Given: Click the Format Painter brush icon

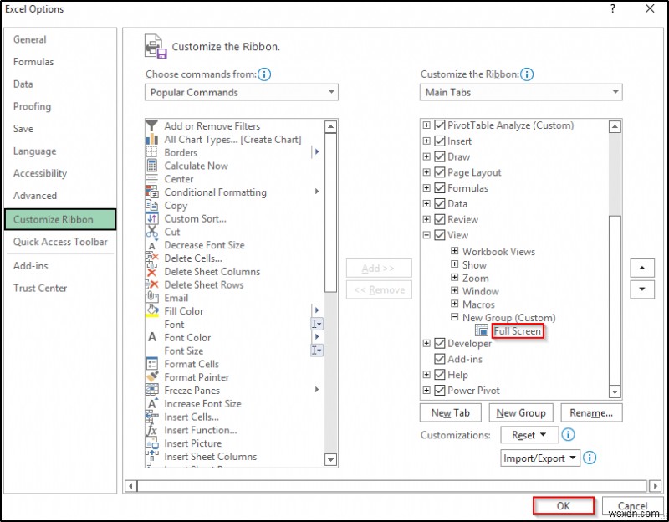Looking at the screenshot, I should [x=152, y=377].
